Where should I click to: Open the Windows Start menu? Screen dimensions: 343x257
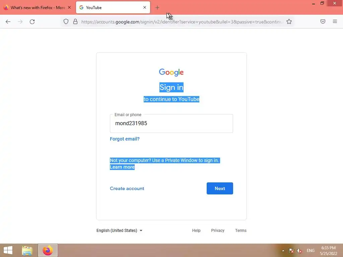[8, 250]
